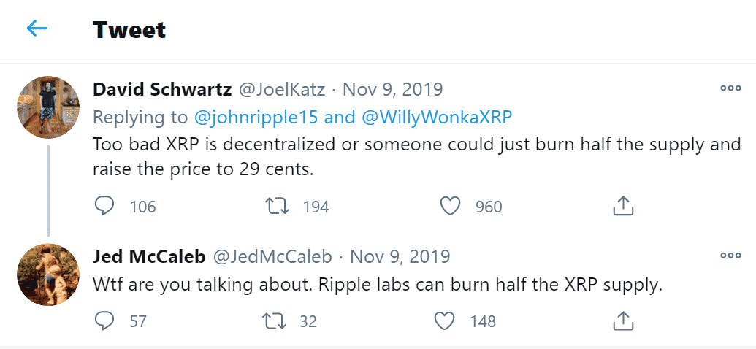Open David Schwartz's display name
This screenshot has height=349, width=756.
pos(162,90)
